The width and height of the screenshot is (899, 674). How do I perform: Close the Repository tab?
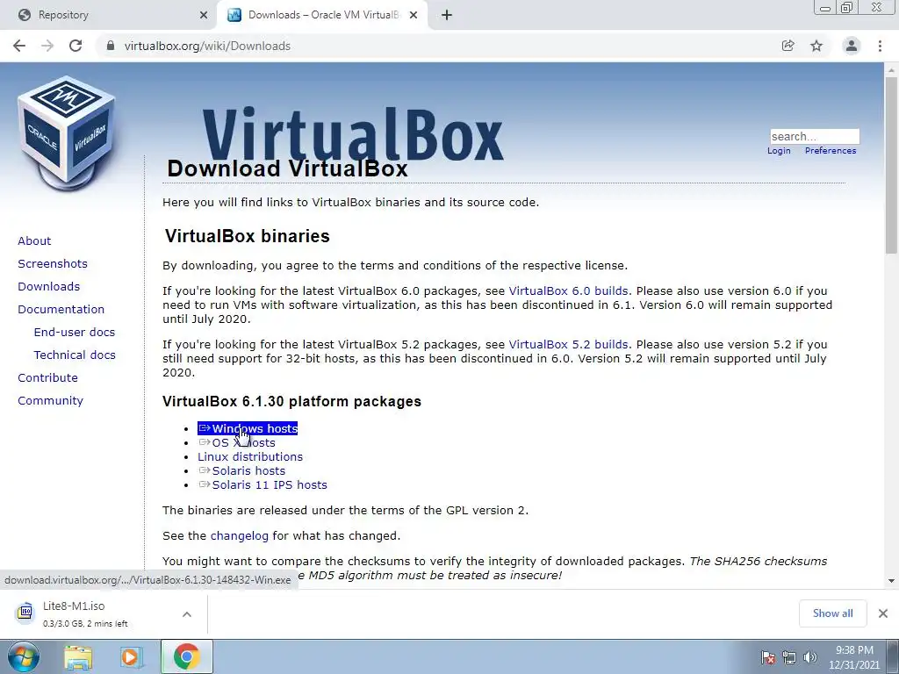click(x=204, y=15)
